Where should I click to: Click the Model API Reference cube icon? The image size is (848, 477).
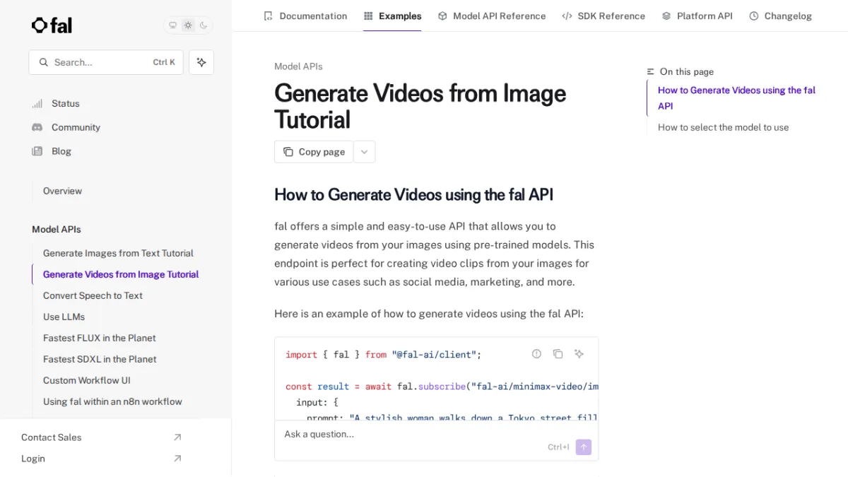(442, 16)
